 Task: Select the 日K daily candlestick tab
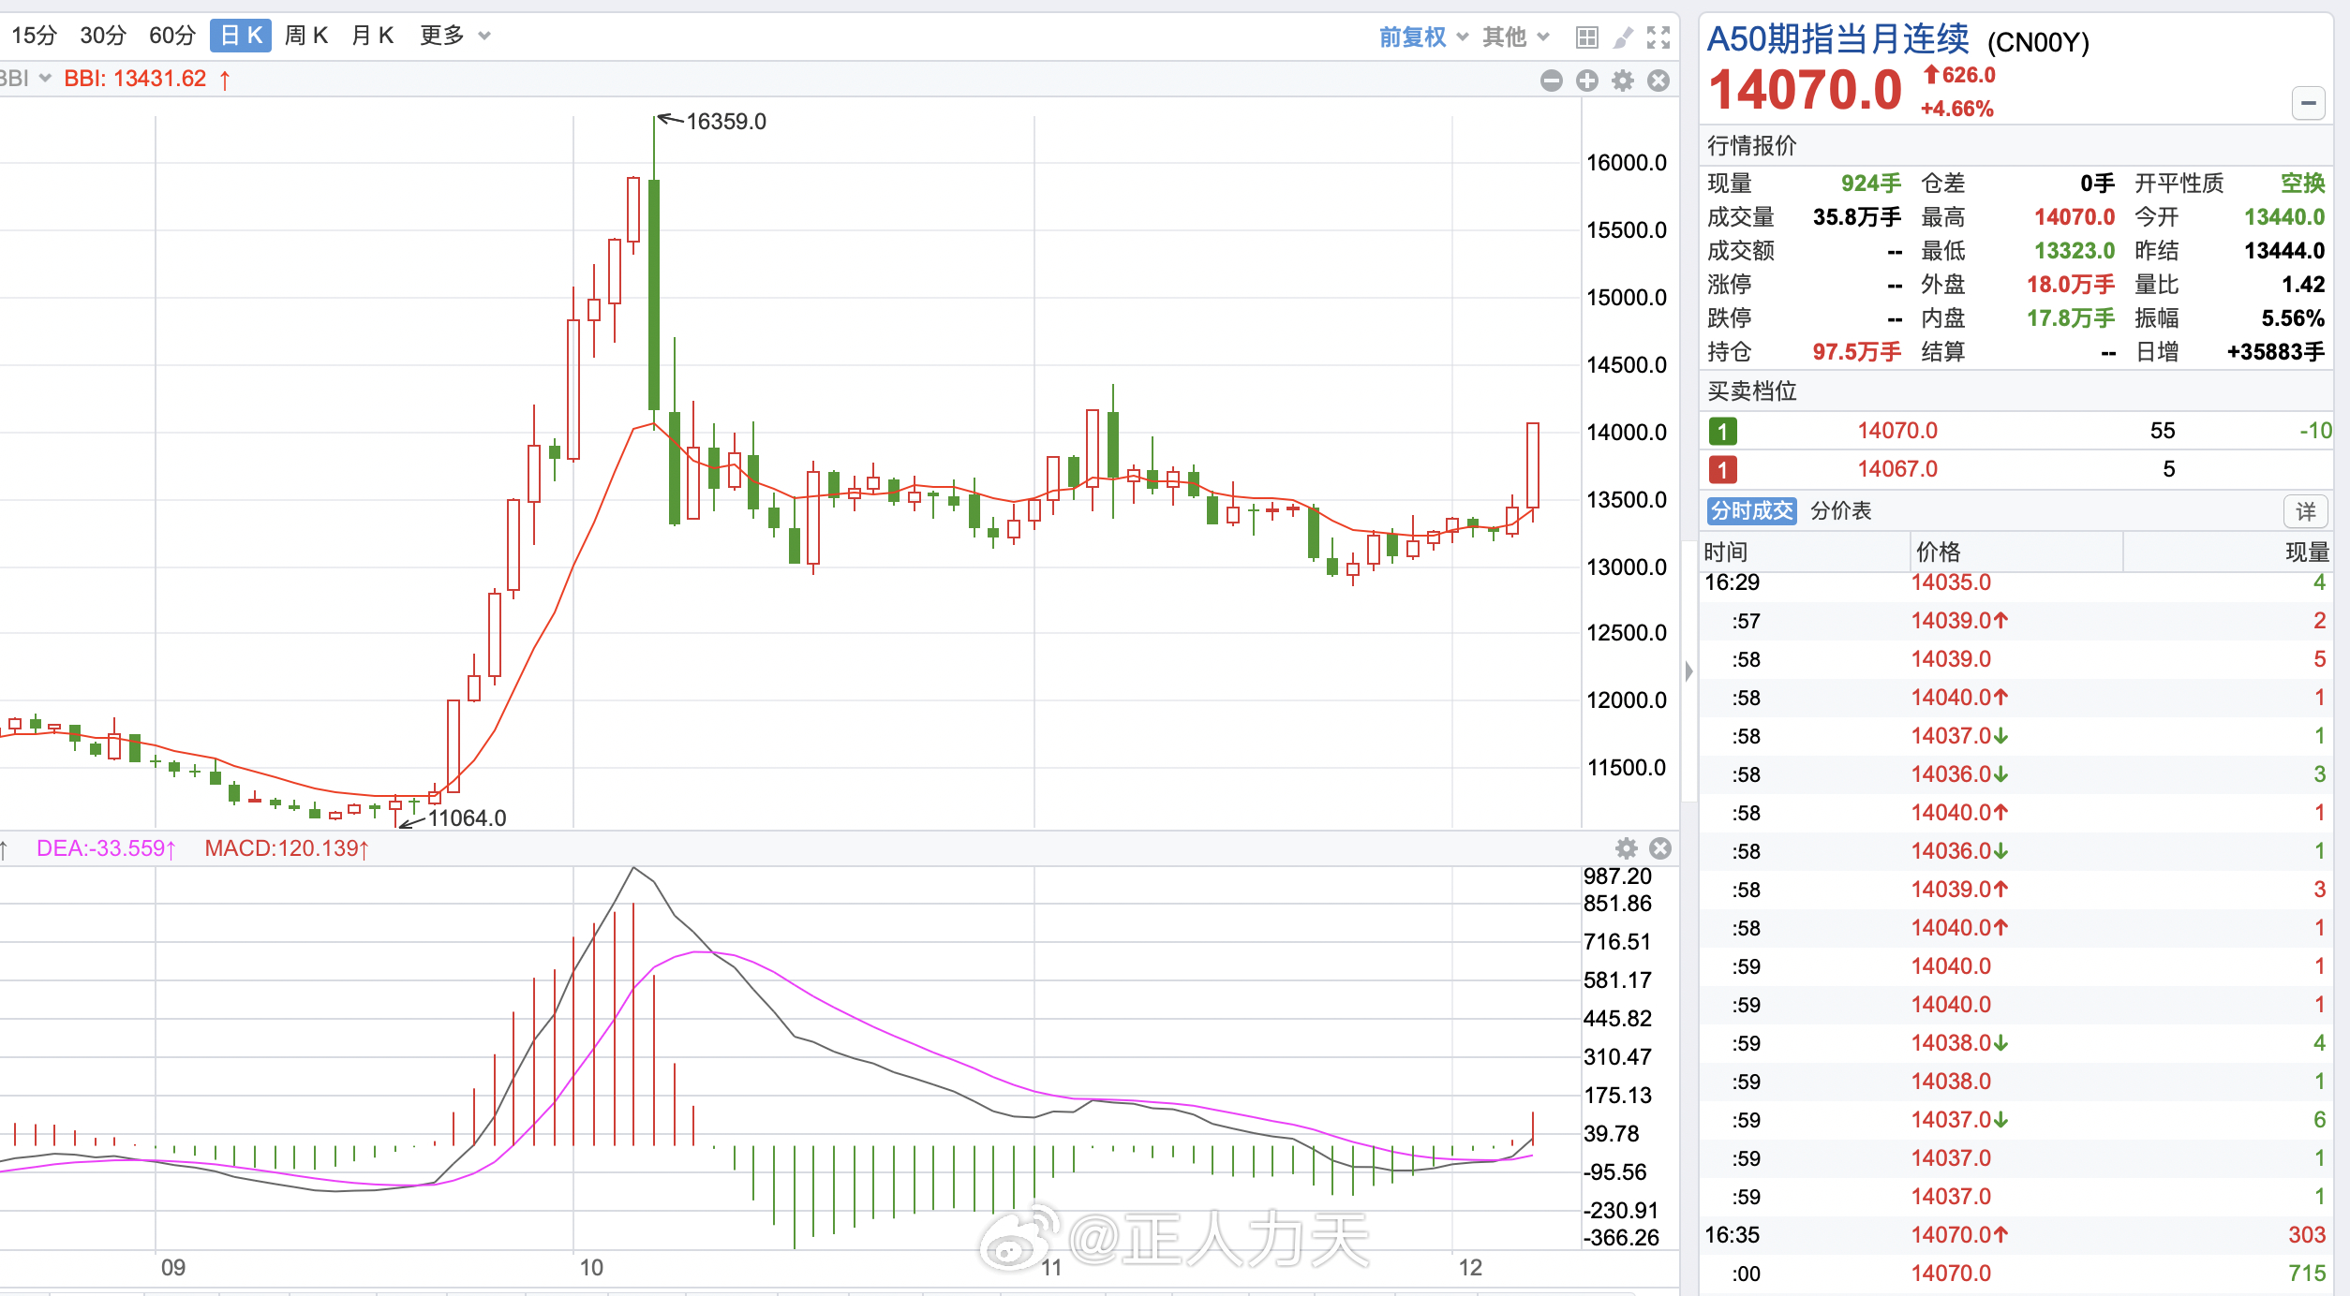pos(241,36)
